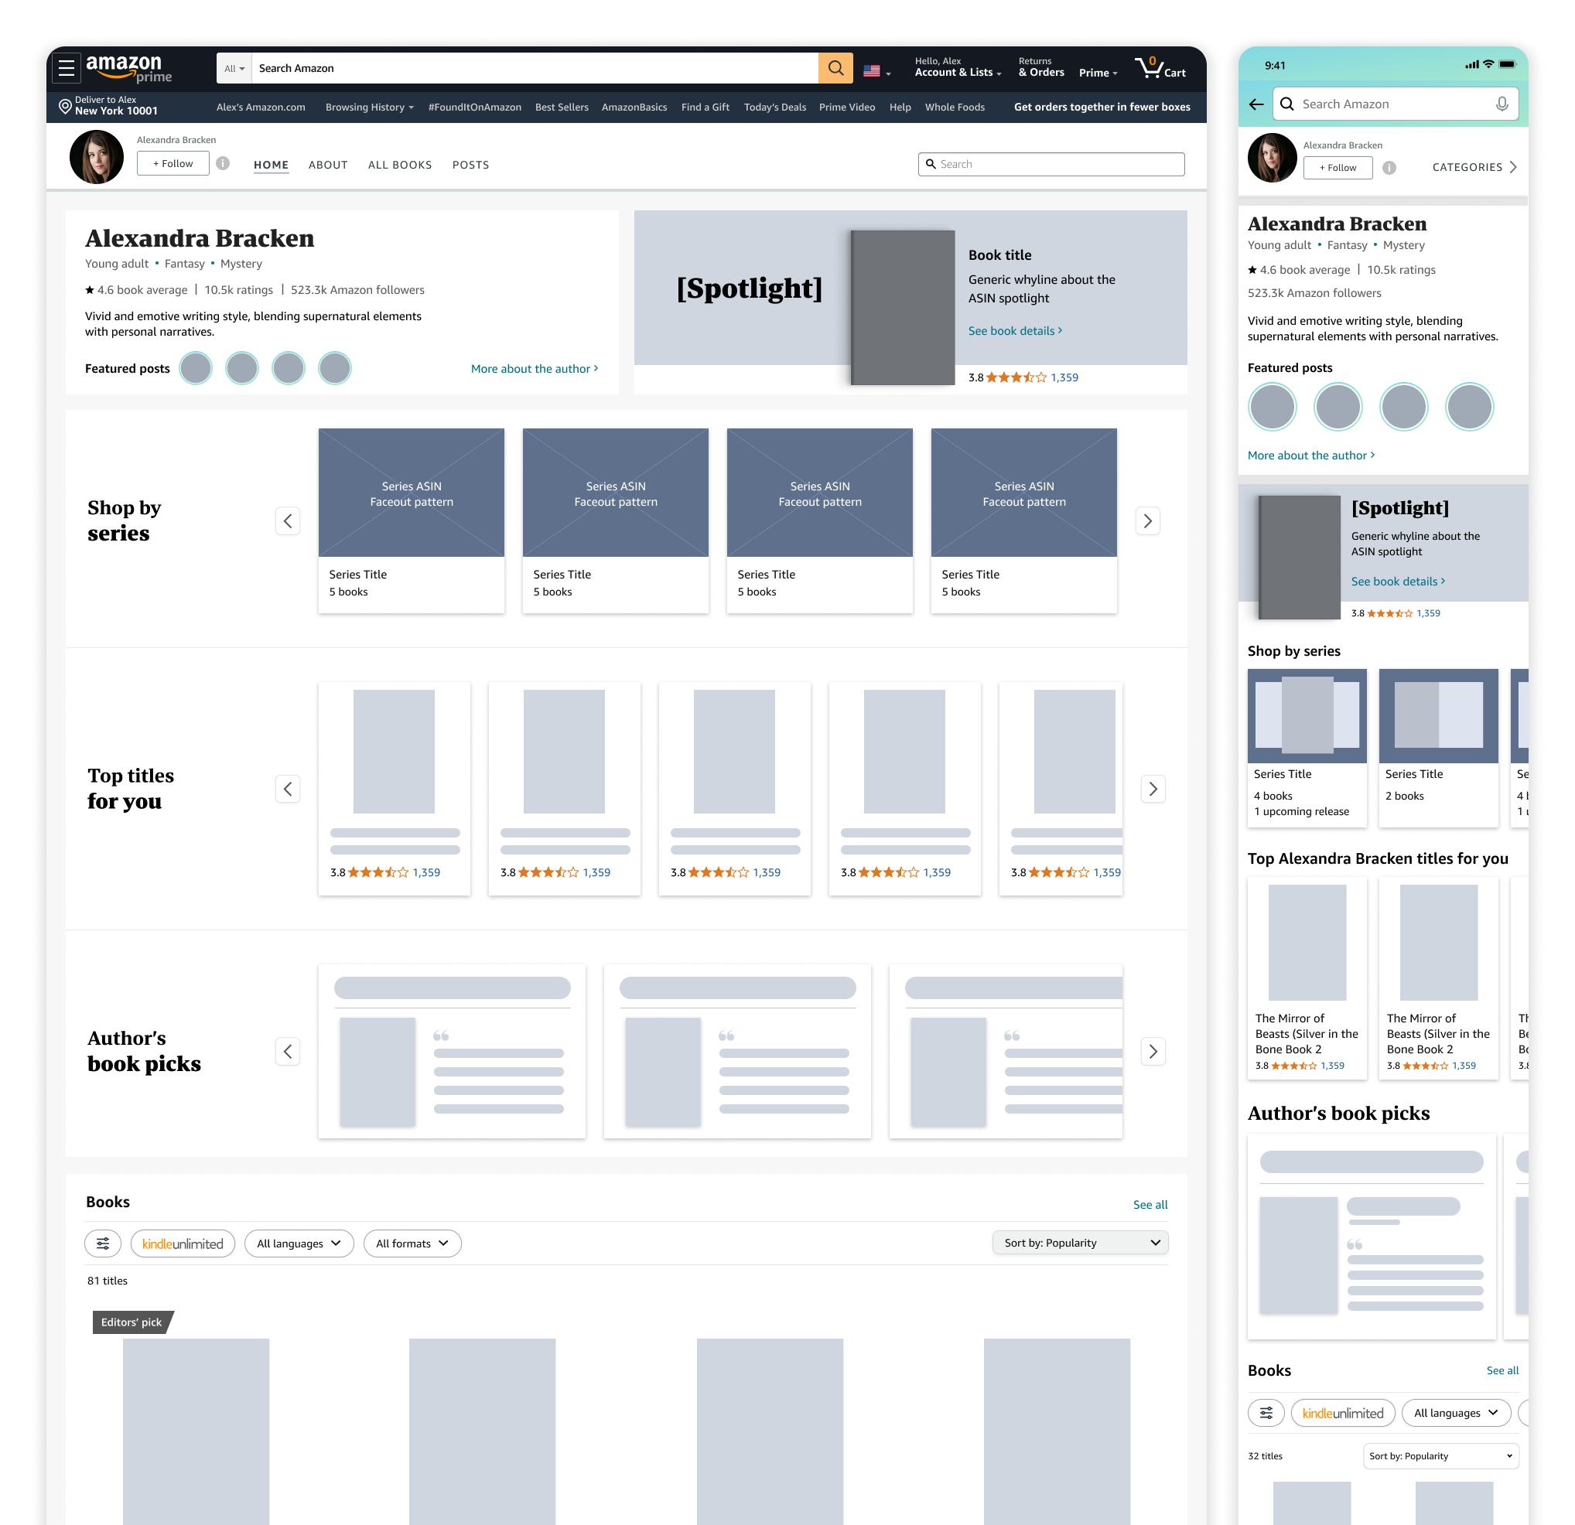Expand the All languages dropdown on desktop
This screenshot has height=1525, width=1575.
click(298, 1244)
